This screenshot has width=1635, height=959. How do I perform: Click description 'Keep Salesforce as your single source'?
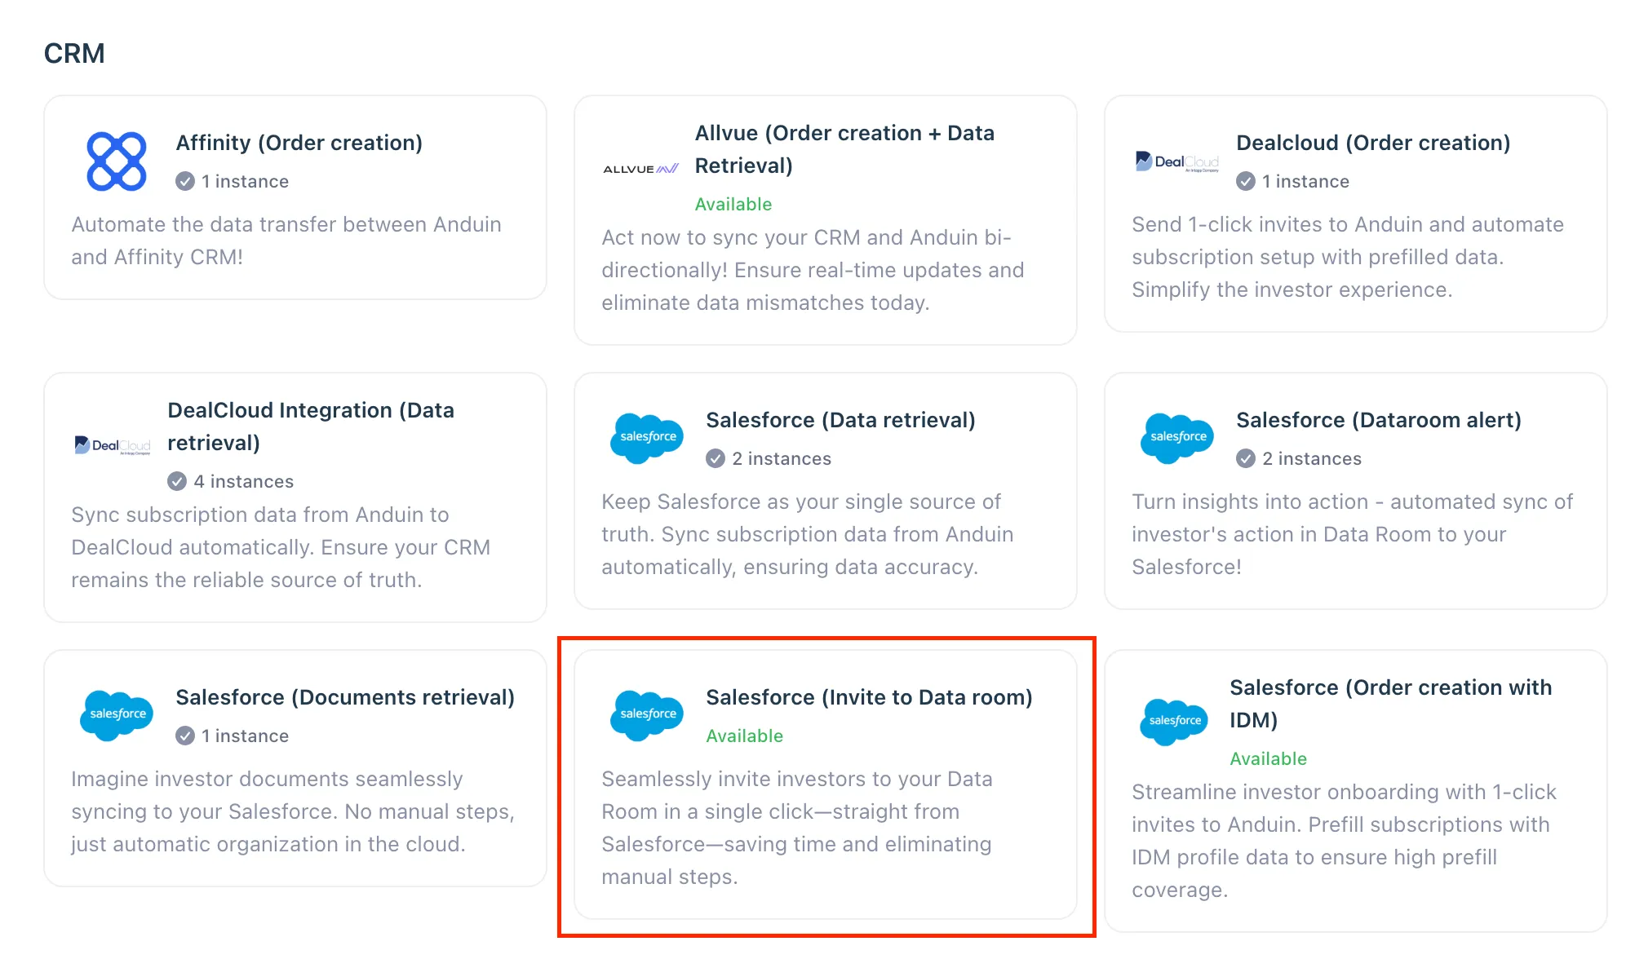pyautogui.click(x=808, y=534)
